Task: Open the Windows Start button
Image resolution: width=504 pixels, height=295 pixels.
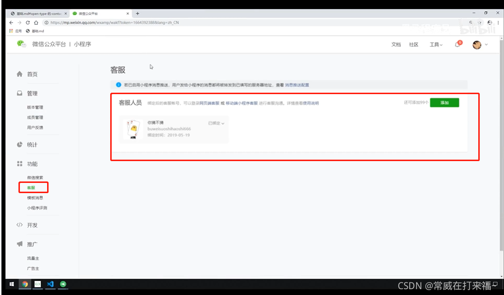Action: 12,284
